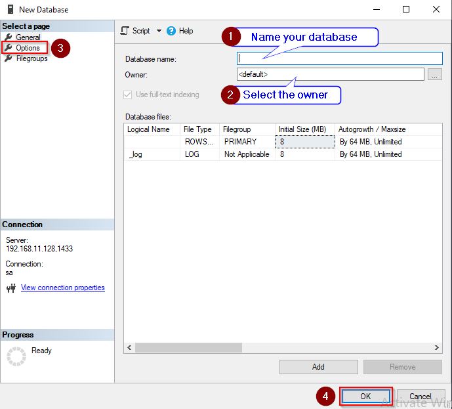The height and width of the screenshot is (409, 452).
Task: Click Add to add a database file
Action: pyautogui.click(x=318, y=367)
